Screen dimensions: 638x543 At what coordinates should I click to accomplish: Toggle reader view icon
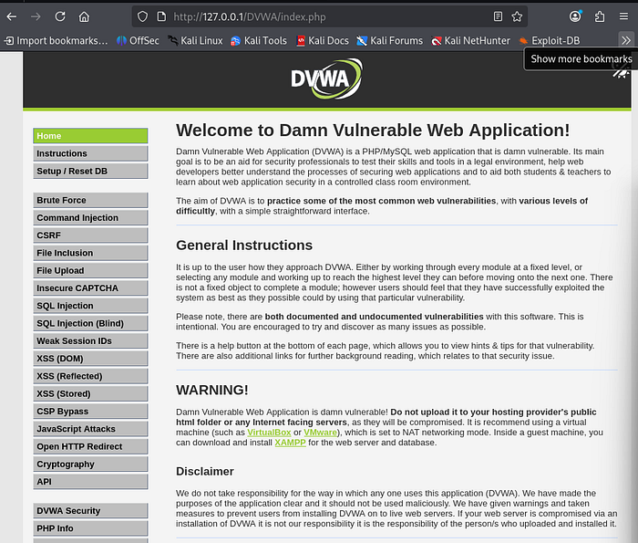498,16
